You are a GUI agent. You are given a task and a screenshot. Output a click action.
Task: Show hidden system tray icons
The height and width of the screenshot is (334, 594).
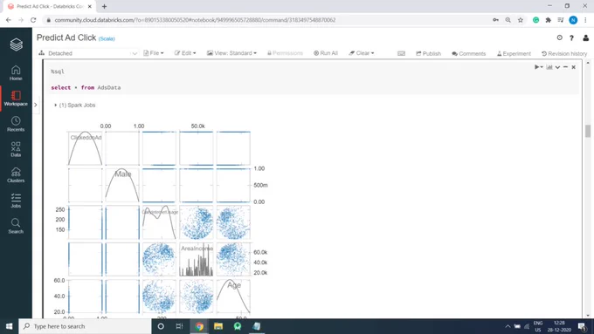point(508,326)
